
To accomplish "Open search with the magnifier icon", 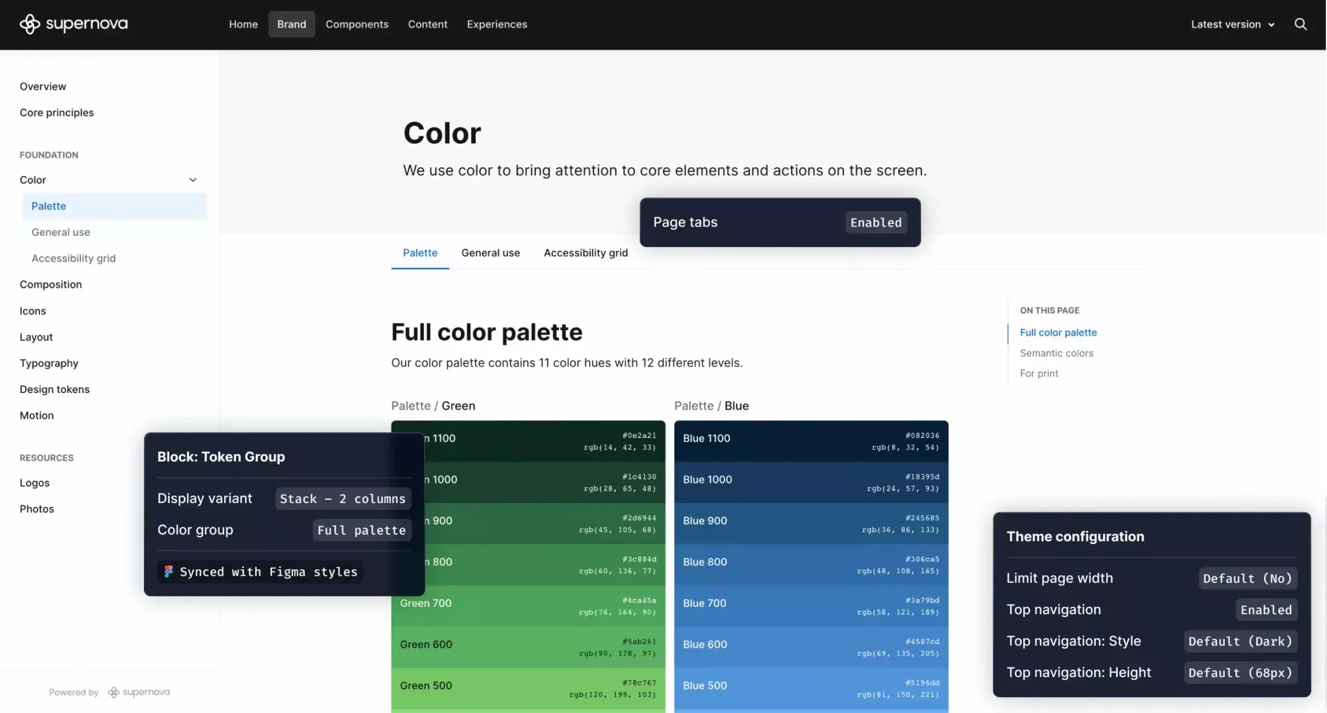I will coord(1300,25).
